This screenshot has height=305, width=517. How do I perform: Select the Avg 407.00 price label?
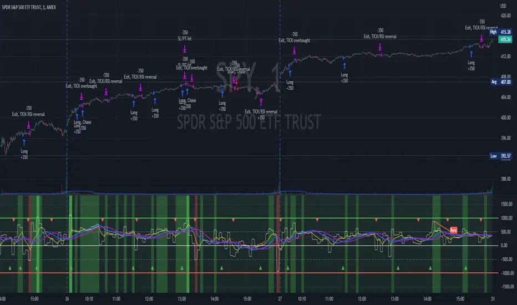(x=500, y=82)
